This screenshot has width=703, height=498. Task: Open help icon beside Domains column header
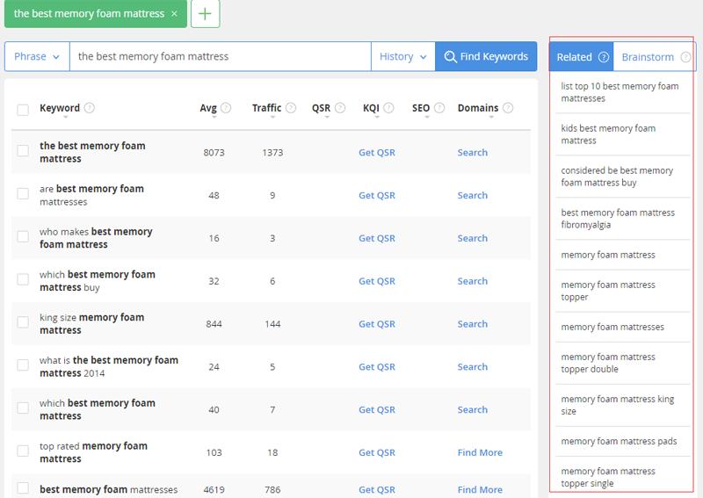point(508,107)
